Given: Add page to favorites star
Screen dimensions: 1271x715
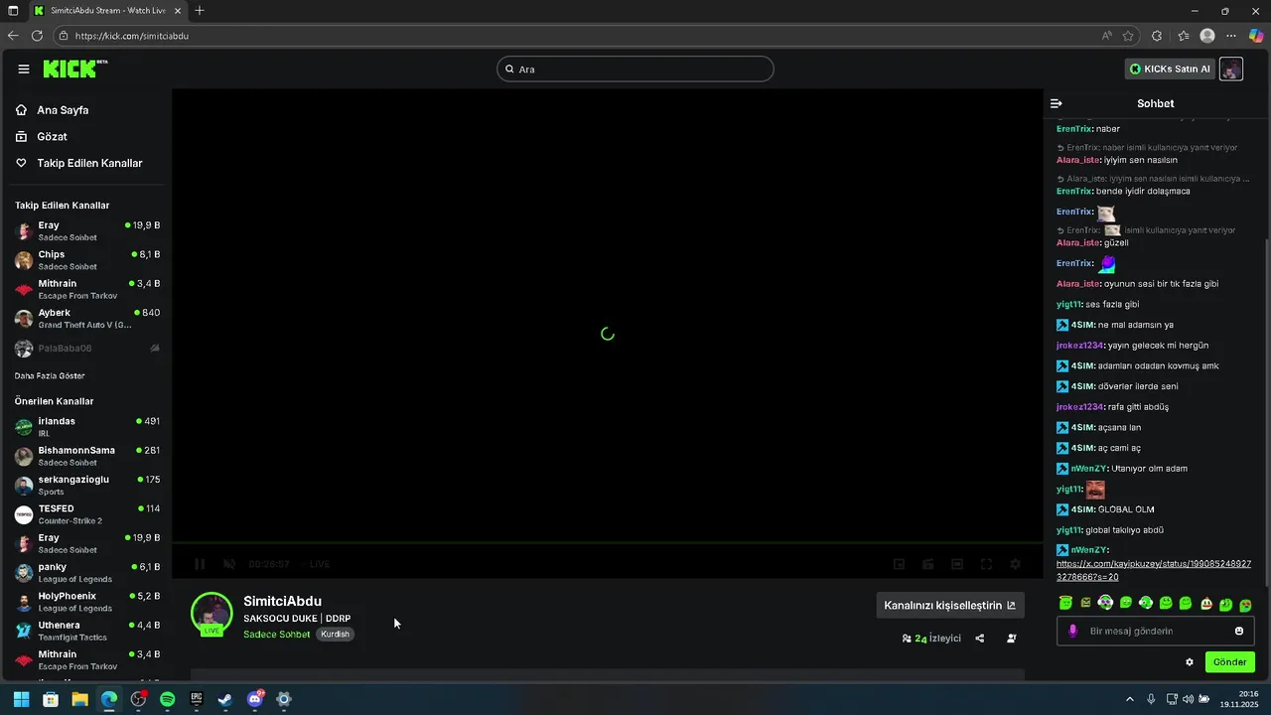Looking at the screenshot, I should click(1128, 36).
